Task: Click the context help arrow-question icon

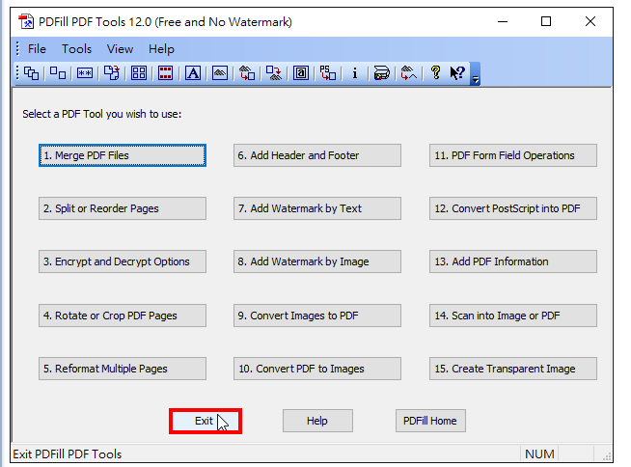Action: (457, 73)
